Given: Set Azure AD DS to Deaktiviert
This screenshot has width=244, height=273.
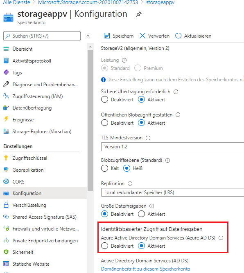Looking at the screenshot, I should pyautogui.click(x=105, y=246).
